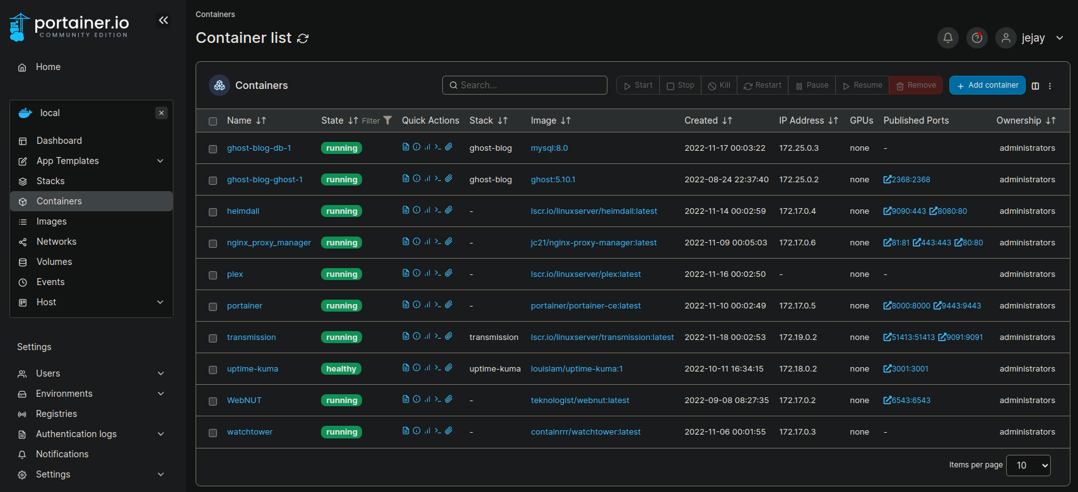1078x492 pixels.
Task: Click the Stop button
Action: point(680,85)
